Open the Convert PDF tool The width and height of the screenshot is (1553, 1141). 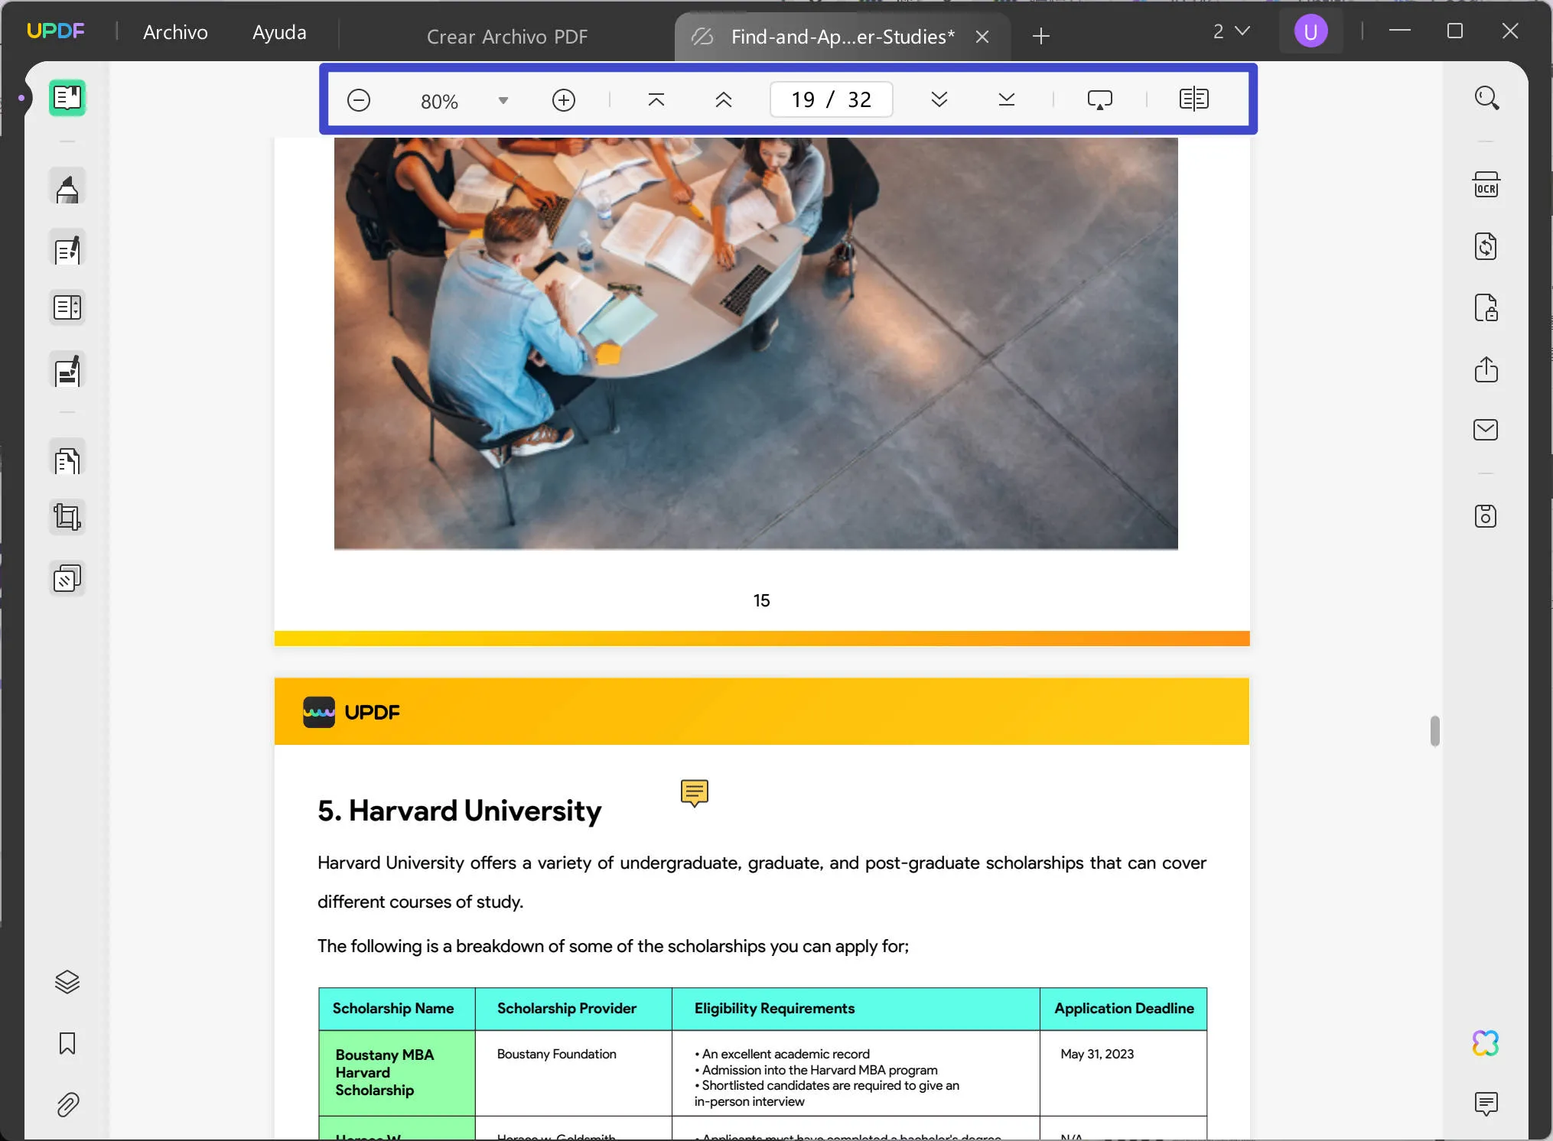pos(1486,247)
